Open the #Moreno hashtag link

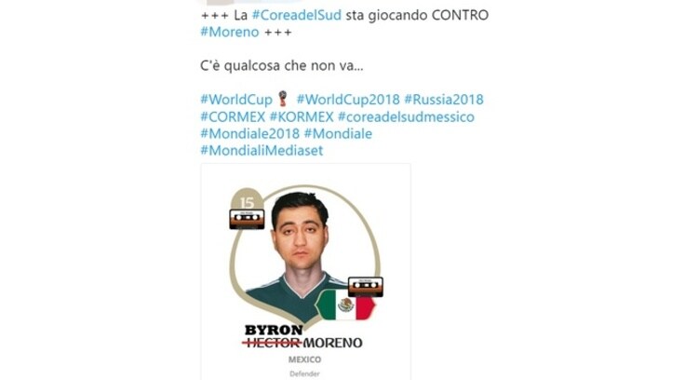pyautogui.click(x=230, y=32)
